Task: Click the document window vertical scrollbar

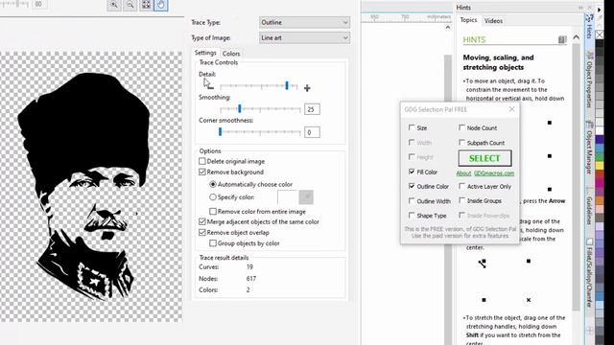Action: 448,199
